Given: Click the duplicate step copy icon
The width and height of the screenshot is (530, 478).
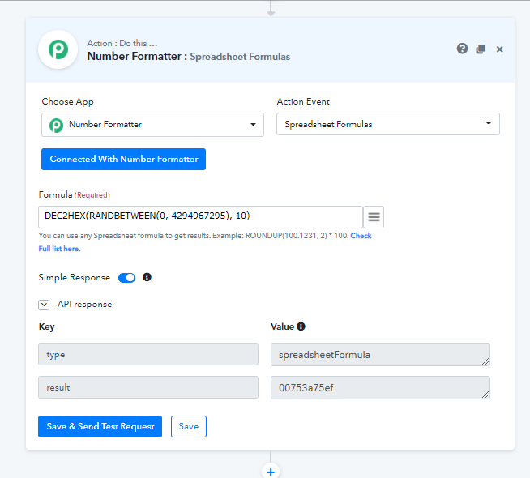Looking at the screenshot, I should pos(481,49).
